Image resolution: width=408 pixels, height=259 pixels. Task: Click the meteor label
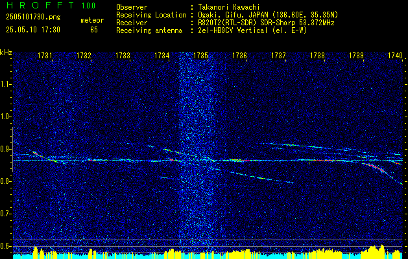92,20
